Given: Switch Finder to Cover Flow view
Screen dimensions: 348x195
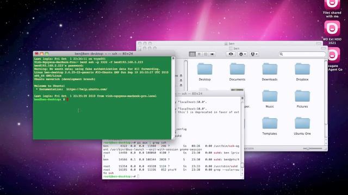Looking at the screenshot, I should (x=212, y=54).
